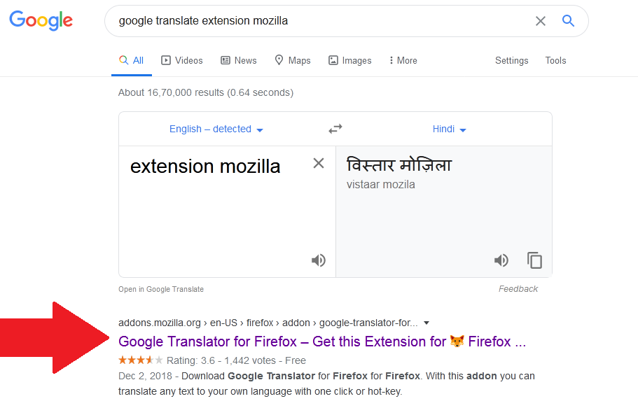Screen dimensions: 638x401
Task: Copy the Hindi translation to clipboard
Action: pyautogui.click(x=534, y=260)
